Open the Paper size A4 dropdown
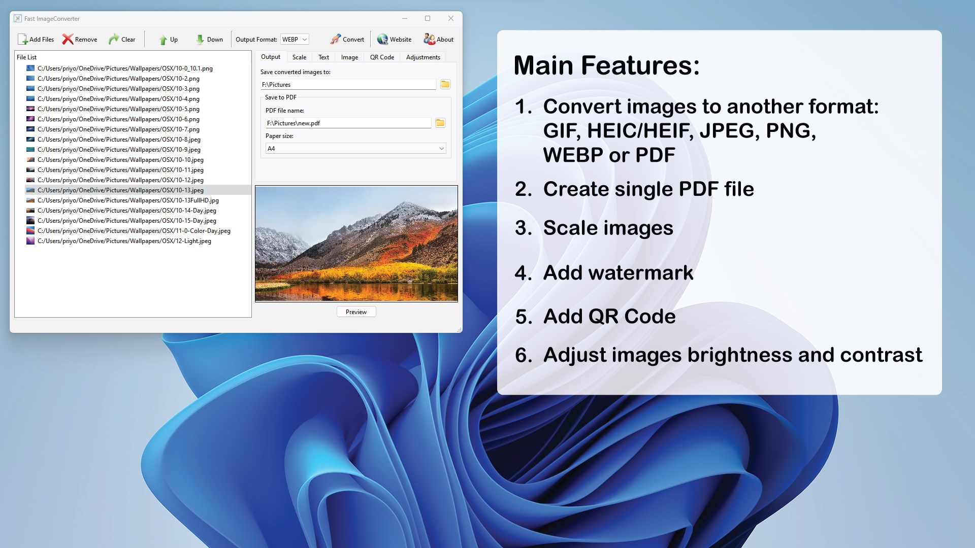This screenshot has height=548, width=975. (x=356, y=148)
